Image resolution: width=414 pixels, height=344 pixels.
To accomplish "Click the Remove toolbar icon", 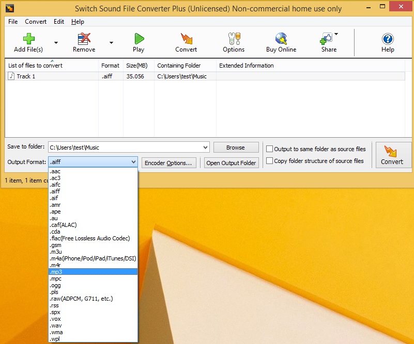I will point(84,39).
